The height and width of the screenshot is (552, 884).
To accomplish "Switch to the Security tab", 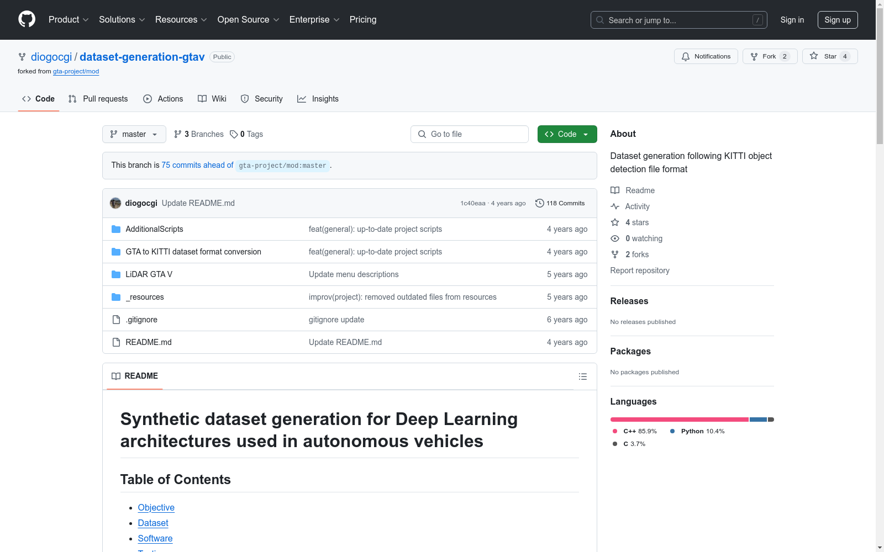I will click(262, 99).
